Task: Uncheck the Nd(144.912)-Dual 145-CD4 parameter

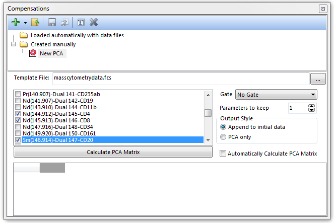Action: [x=18, y=114]
